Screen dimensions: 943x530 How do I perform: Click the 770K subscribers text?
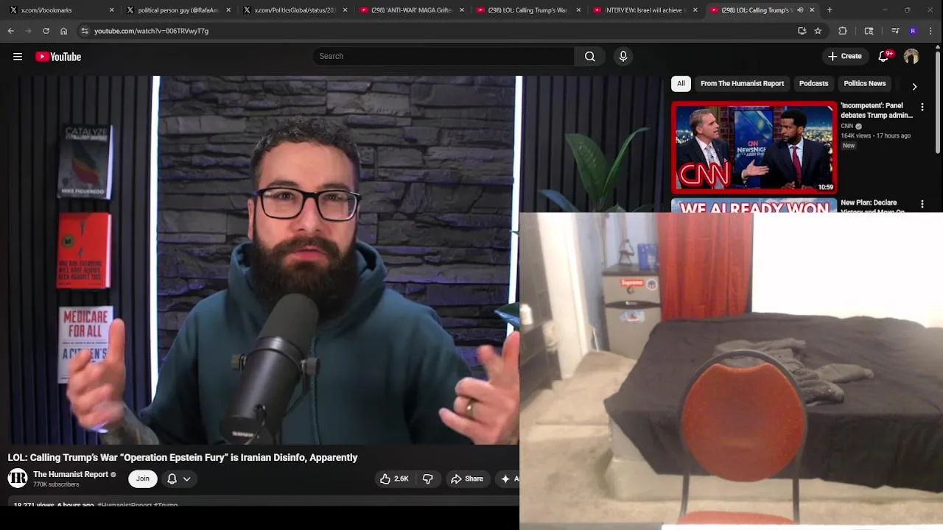coord(56,484)
